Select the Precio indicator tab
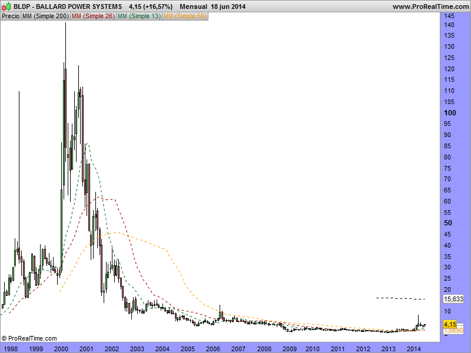The image size is (471, 353). pyautogui.click(x=11, y=16)
